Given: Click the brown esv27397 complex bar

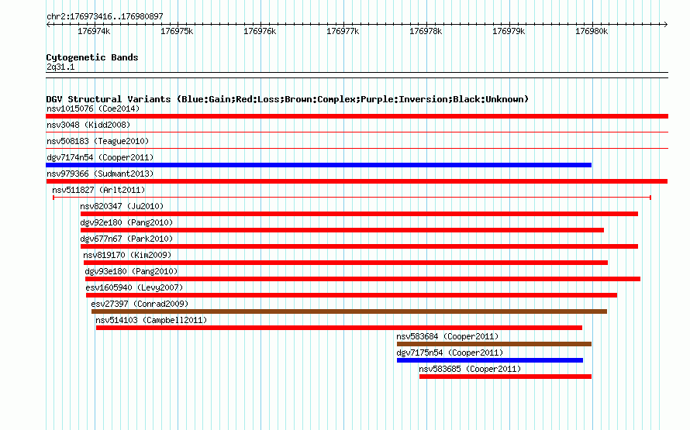Looking at the screenshot, I should [349, 311].
